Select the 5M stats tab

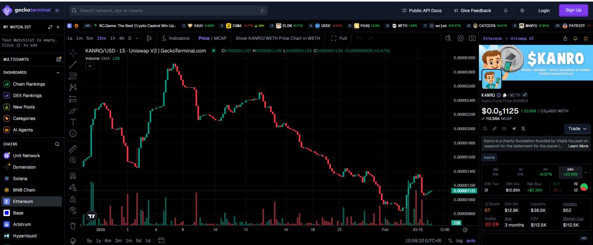(x=496, y=172)
